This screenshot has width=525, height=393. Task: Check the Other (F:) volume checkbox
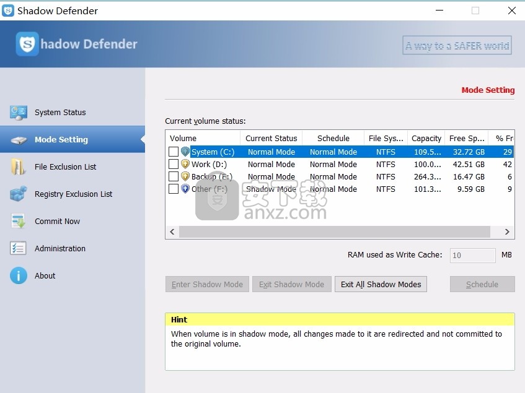174,189
